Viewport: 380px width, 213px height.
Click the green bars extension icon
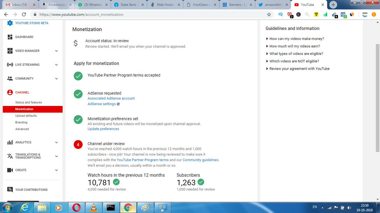pos(325,15)
